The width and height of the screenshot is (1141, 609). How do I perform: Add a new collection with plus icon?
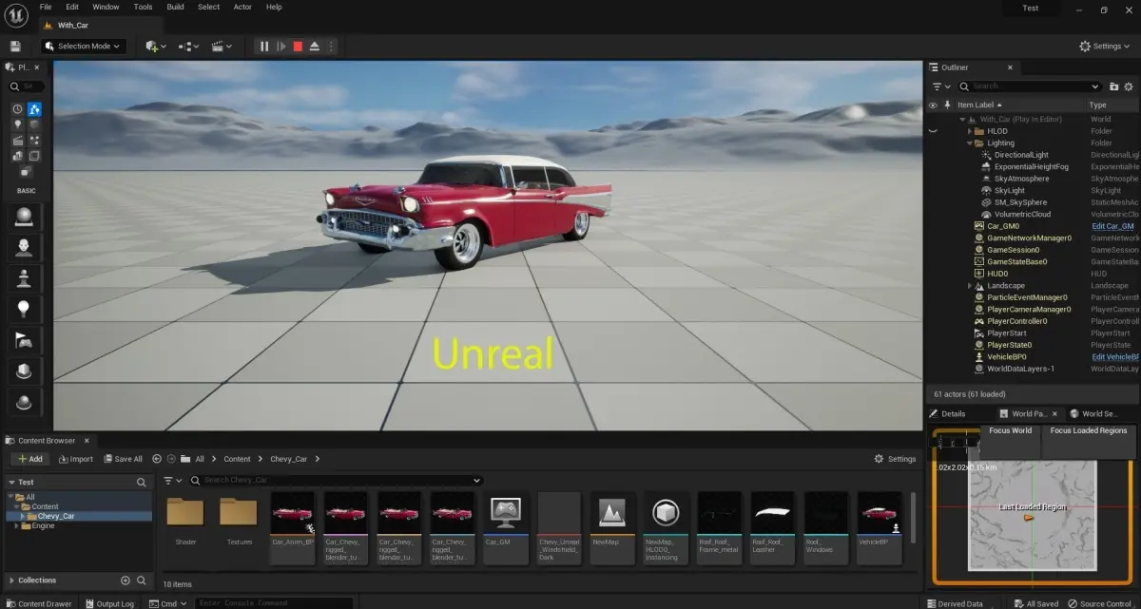126,580
